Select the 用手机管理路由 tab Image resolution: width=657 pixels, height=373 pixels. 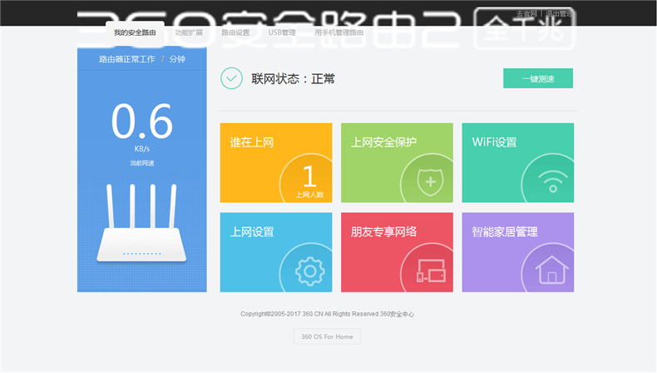(338, 32)
